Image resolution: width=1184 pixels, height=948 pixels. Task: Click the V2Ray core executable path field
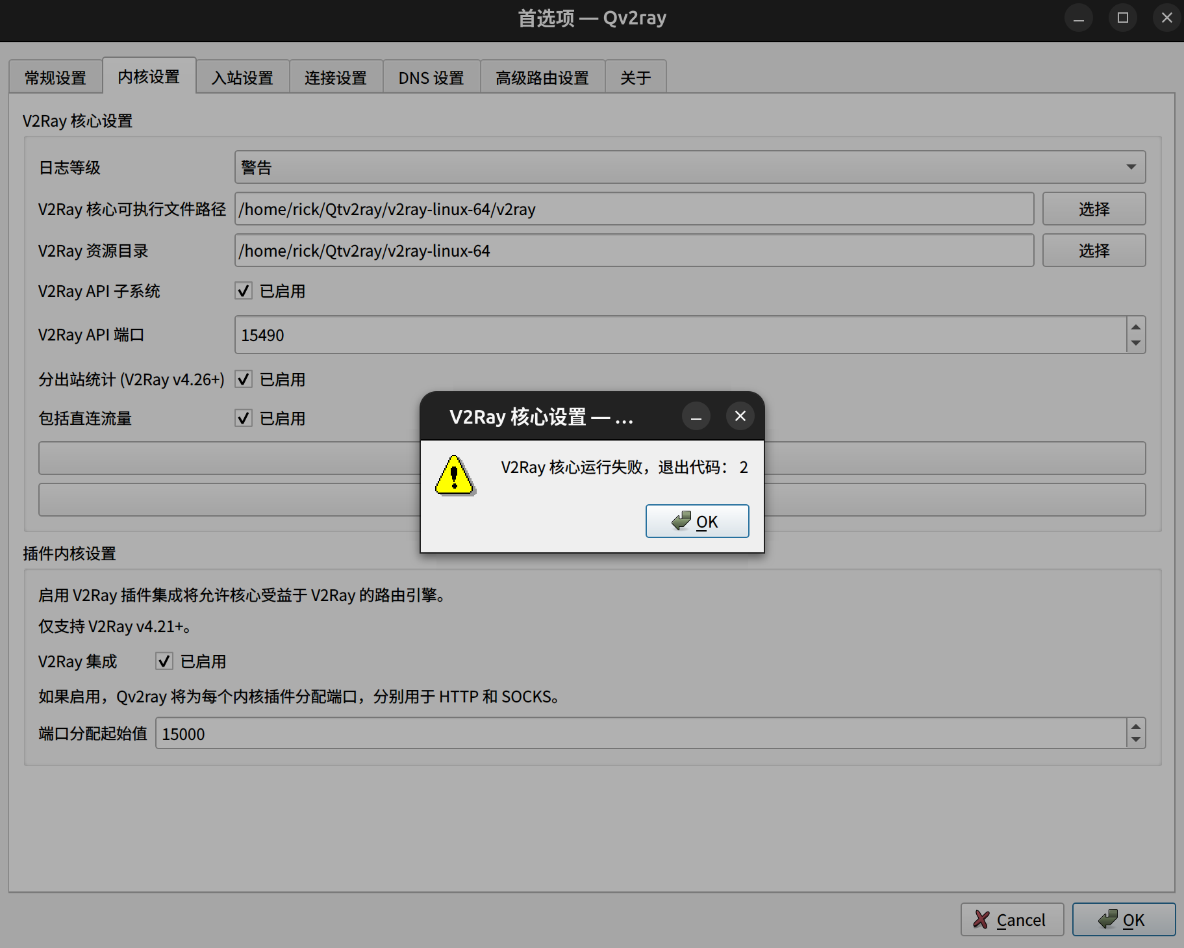click(634, 209)
